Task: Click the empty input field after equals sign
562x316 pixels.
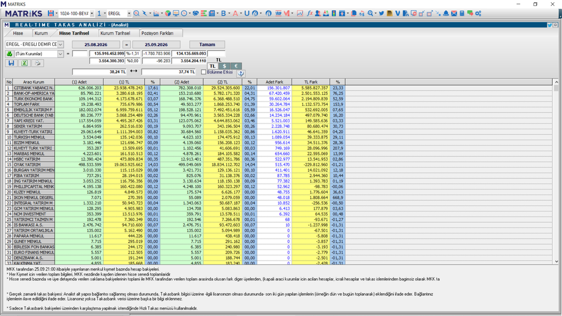Action: 80,54
